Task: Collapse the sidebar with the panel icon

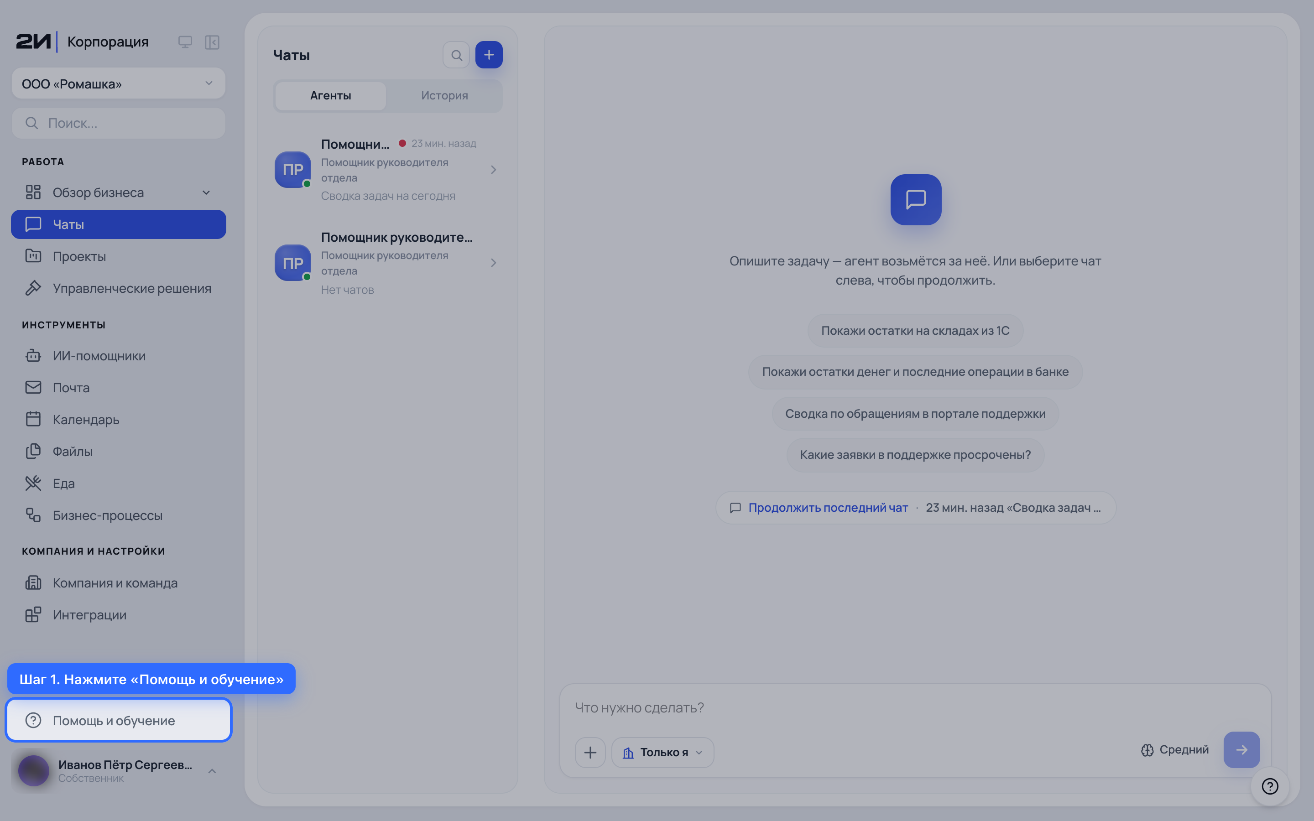Action: (x=212, y=42)
